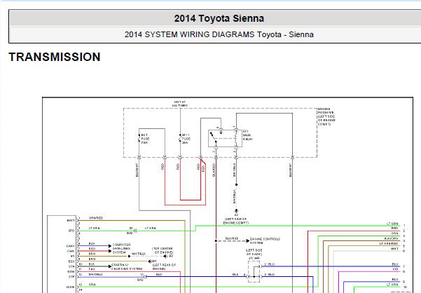The image size is (421, 293).
Task: Click the engine room R/B location label
Action: [326, 116]
